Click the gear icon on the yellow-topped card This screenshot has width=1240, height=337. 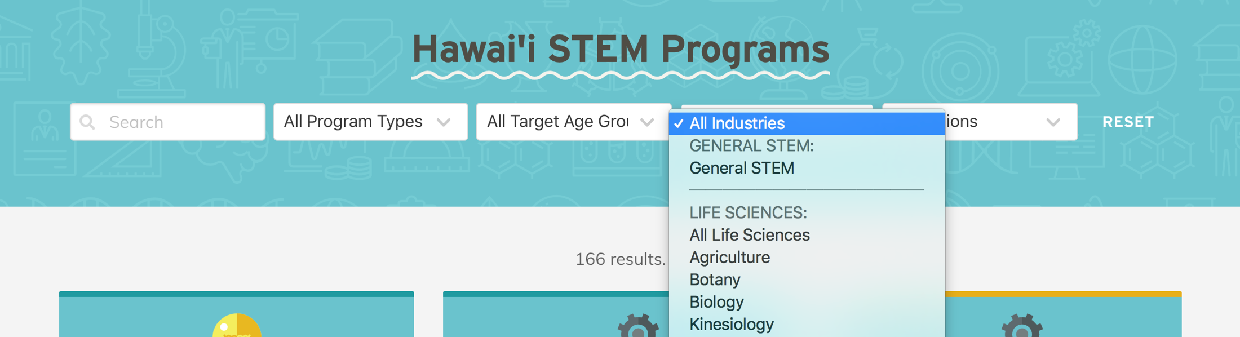pos(1022,327)
